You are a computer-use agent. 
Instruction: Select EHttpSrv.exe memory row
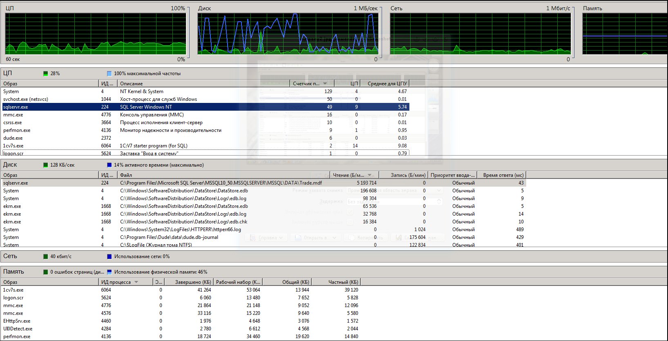point(181,321)
